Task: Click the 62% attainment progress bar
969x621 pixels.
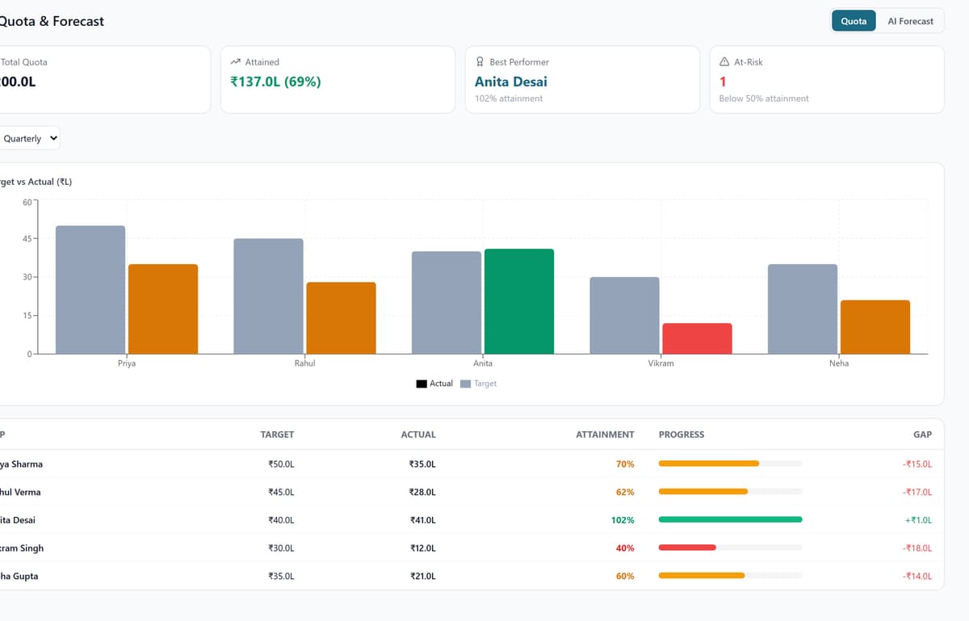Action: click(x=731, y=492)
